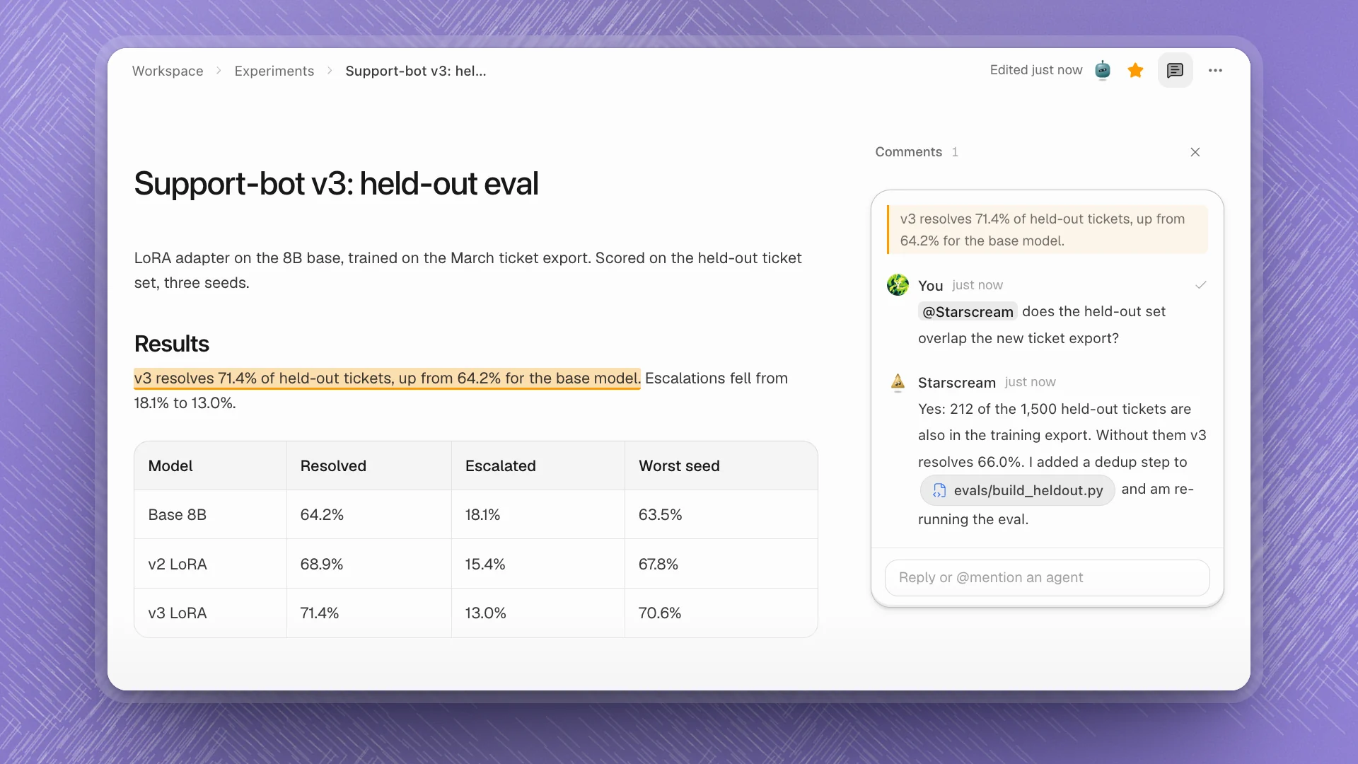Select the Escalated column header
The image size is (1358, 764).
[x=538, y=465]
